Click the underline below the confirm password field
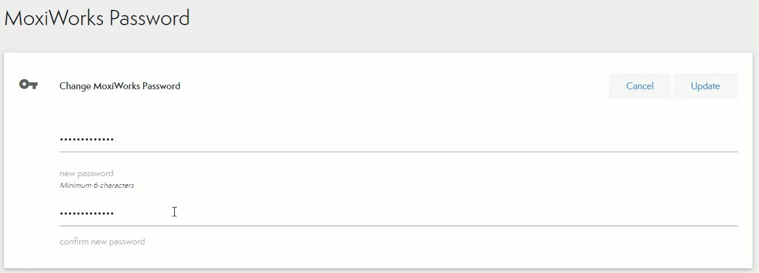The image size is (759, 273). coord(398,226)
